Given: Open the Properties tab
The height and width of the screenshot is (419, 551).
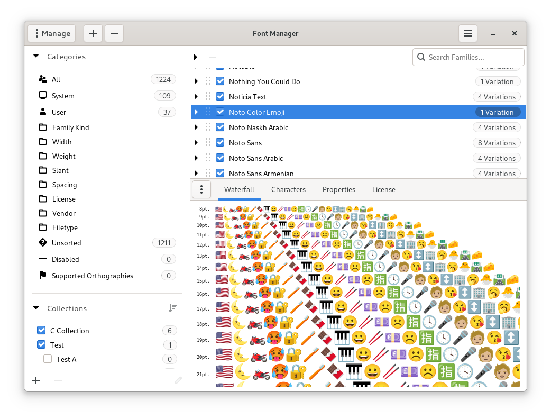Looking at the screenshot, I should click(x=339, y=189).
